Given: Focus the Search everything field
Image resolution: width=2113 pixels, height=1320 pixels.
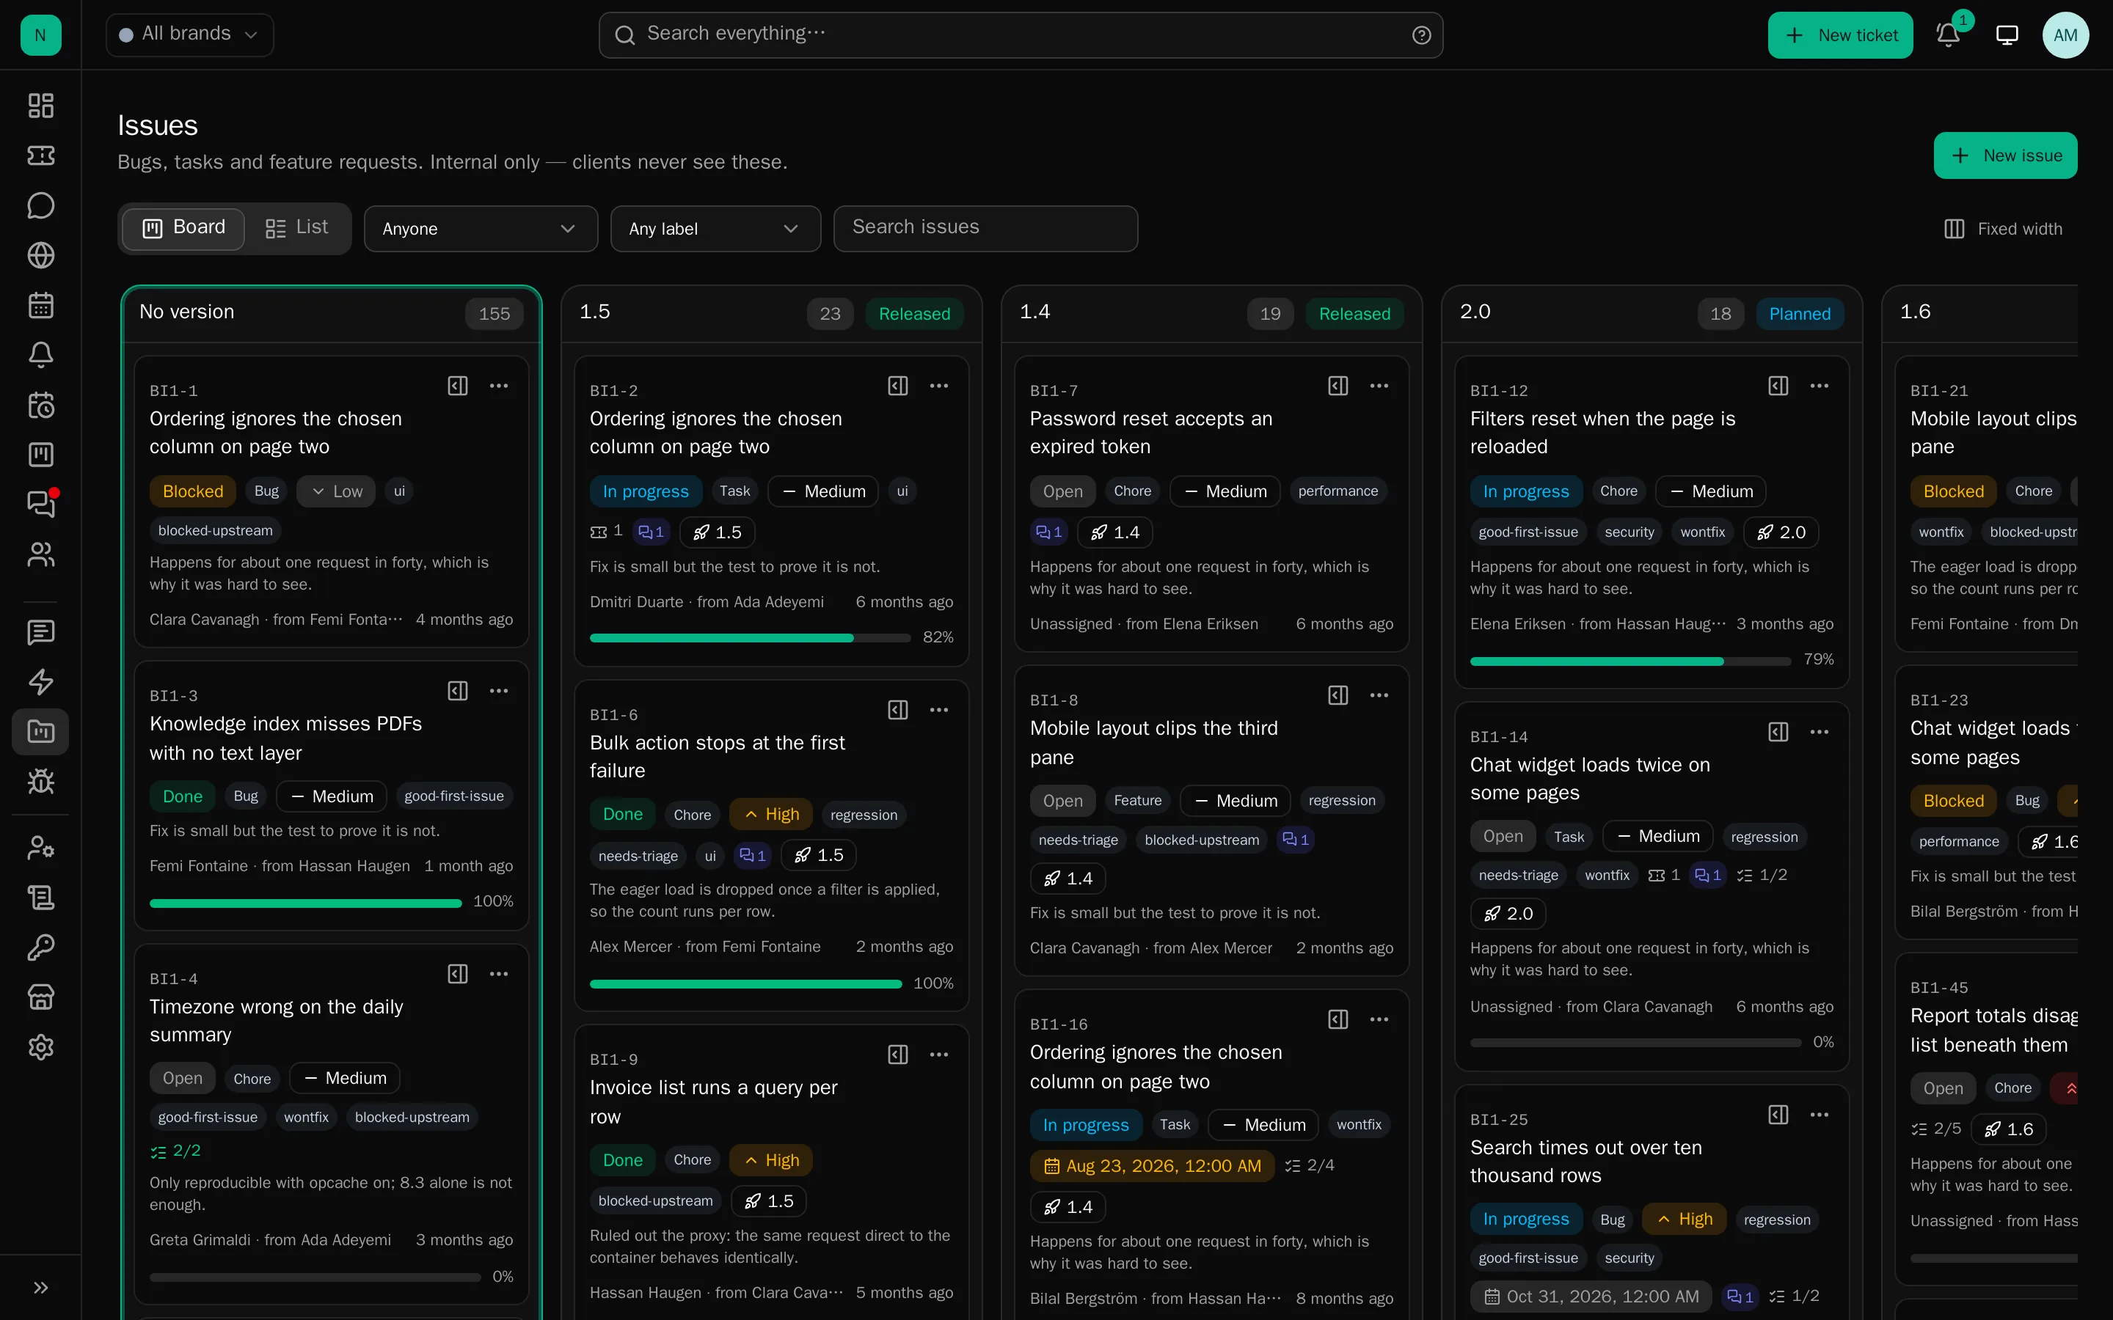Looking at the screenshot, I should point(1021,35).
